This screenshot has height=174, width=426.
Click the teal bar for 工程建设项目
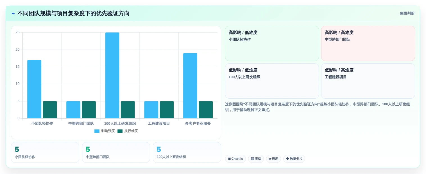tap(167, 110)
